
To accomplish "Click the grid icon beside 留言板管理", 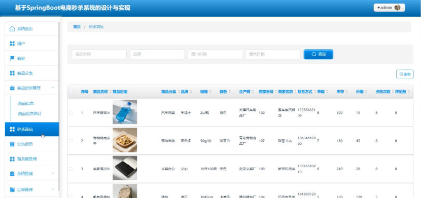I will pyautogui.click(x=12, y=159).
